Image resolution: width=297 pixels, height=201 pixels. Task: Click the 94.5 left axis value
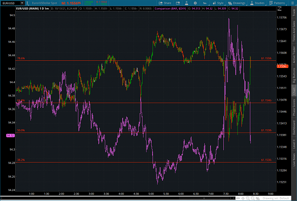[12, 15]
